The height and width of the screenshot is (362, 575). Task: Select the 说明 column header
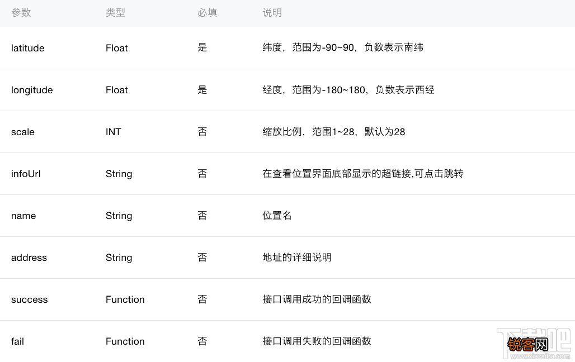(x=272, y=12)
